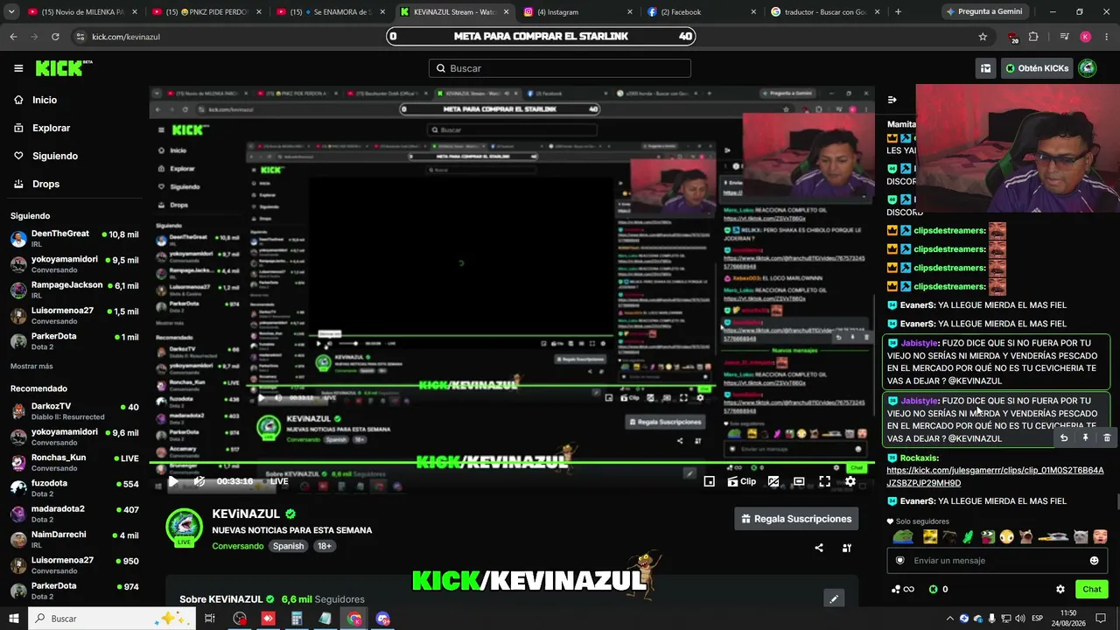Toggle theater mode in the player
Image resolution: width=1120 pixels, height=630 pixels.
(799, 481)
